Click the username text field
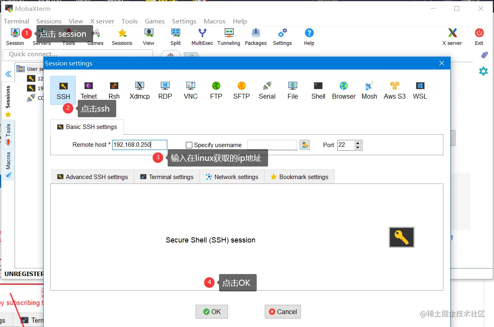Image resolution: width=494 pixels, height=327 pixels. (x=272, y=145)
